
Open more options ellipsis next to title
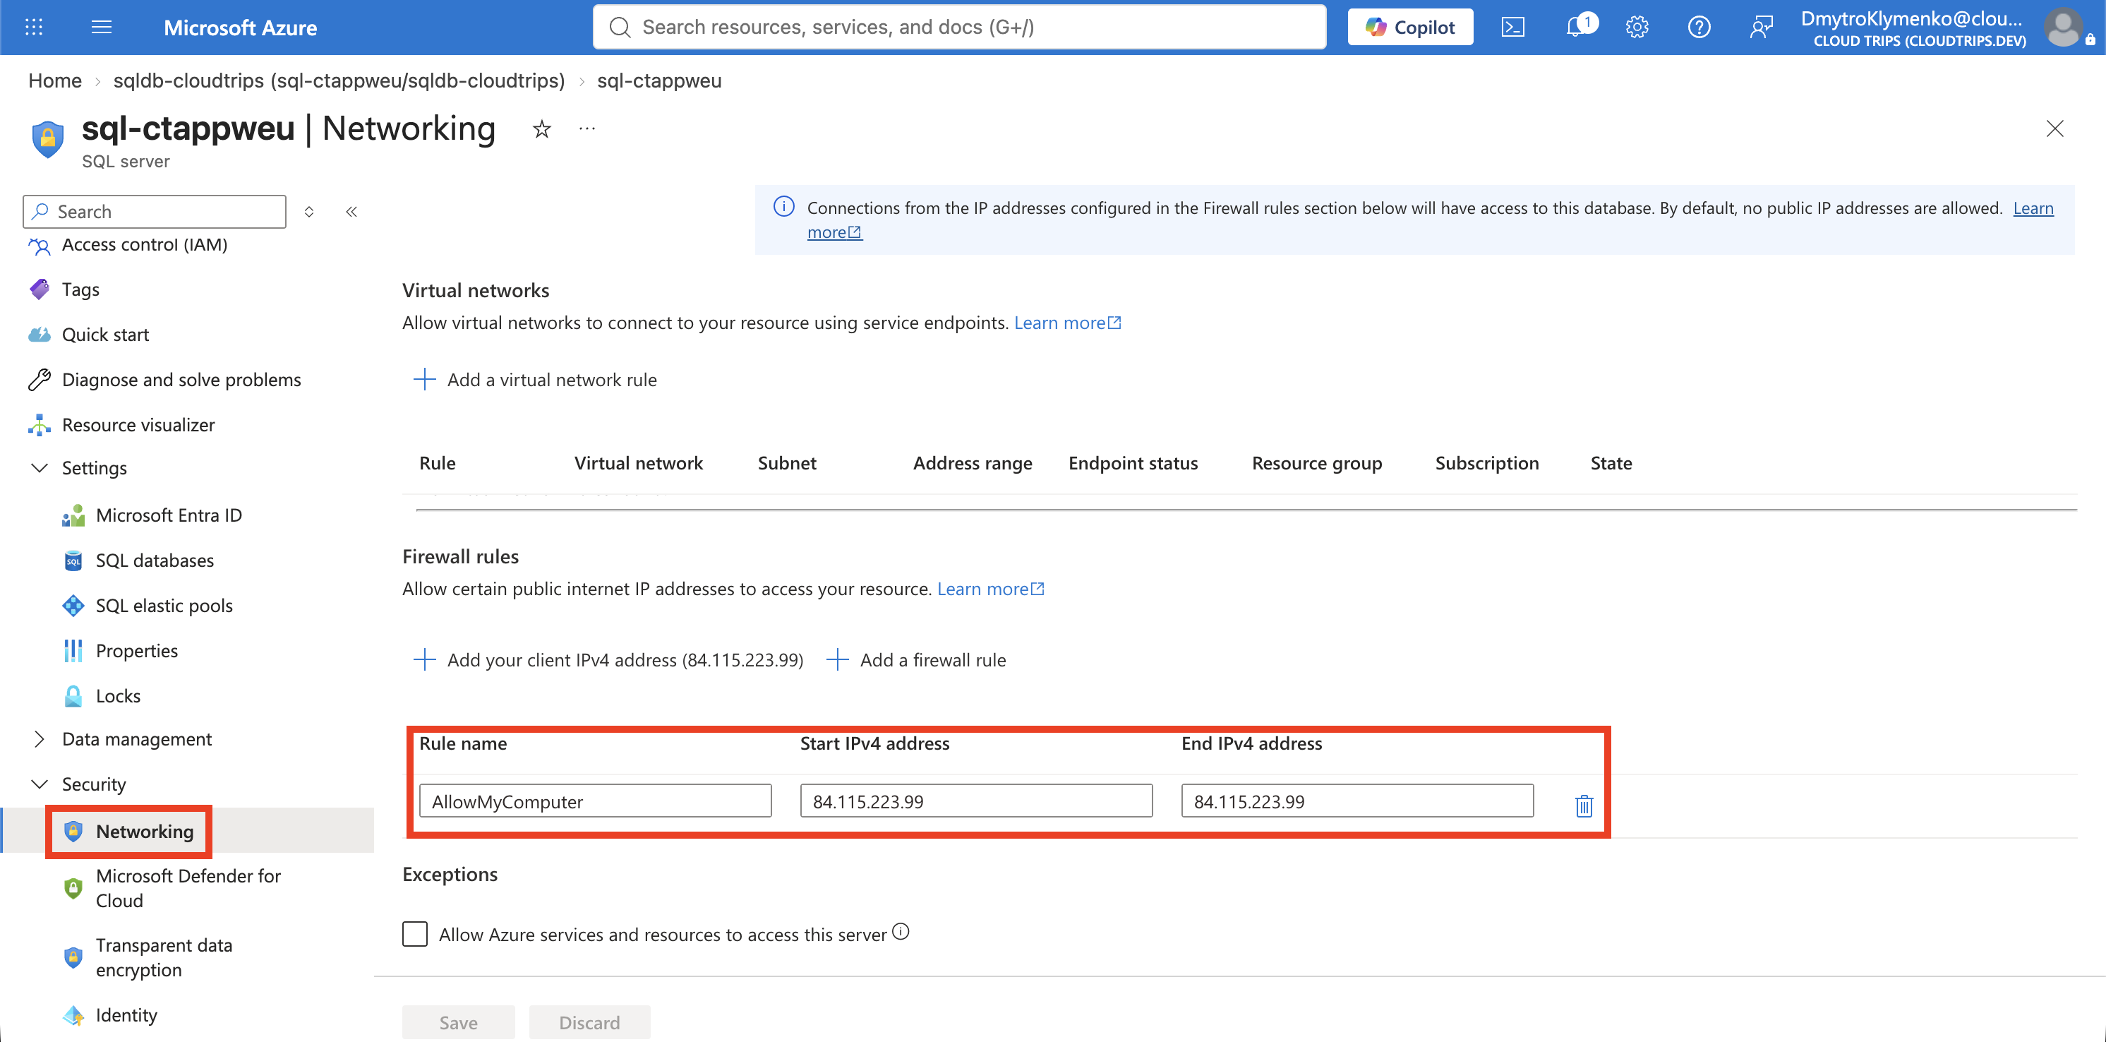point(587,128)
